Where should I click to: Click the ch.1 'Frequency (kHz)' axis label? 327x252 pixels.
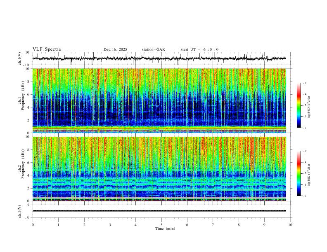(23, 96)
